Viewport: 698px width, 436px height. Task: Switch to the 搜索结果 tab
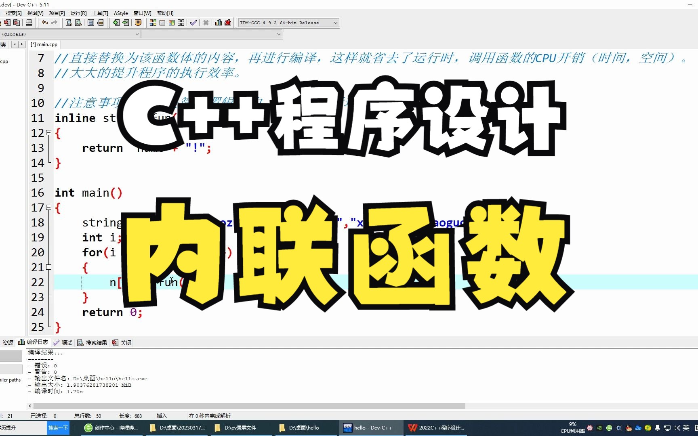pyautogui.click(x=93, y=343)
